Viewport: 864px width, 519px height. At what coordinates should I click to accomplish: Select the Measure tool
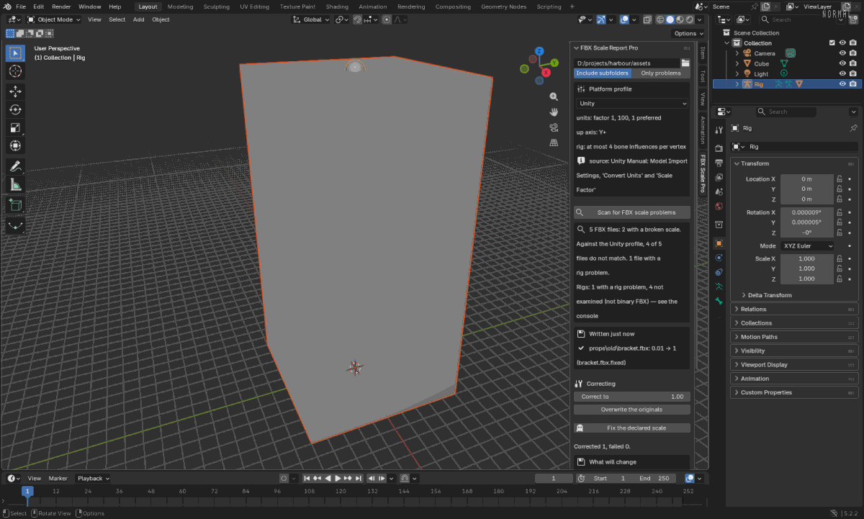point(15,185)
